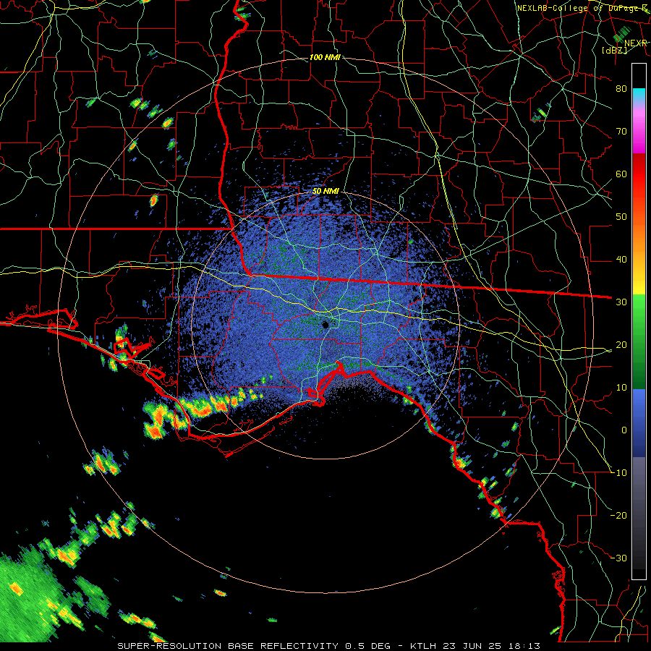Screen dimensions: 651x651
Task: Click the 100 NMI range ring label
Action: pyautogui.click(x=325, y=57)
